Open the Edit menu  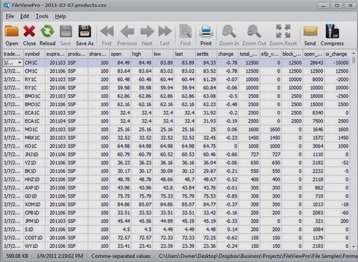pyautogui.click(x=25, y=17)
